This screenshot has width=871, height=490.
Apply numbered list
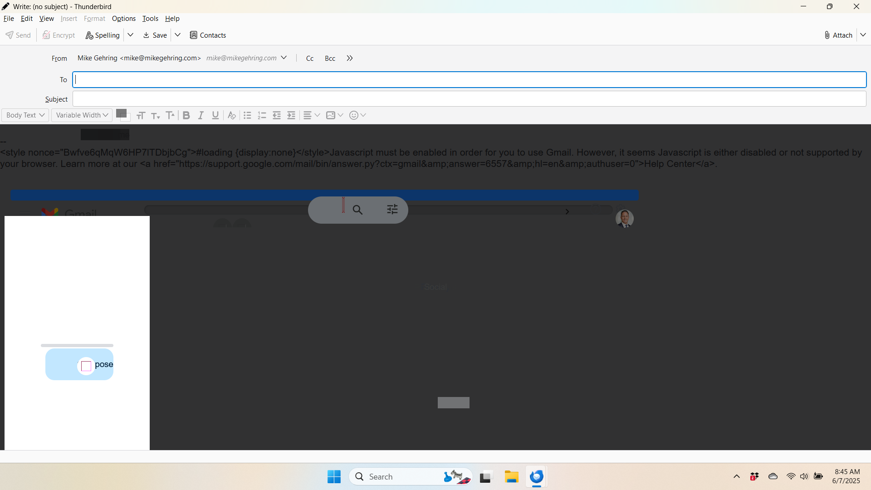[262, 115]
